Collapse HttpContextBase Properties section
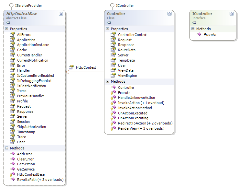The width and height of the screenshot is (239, 188). click(7, 29)
